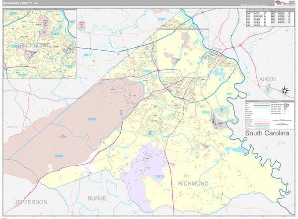The width and height of the screenshot is (298, 219).
Task: Click the inset map's RICHMOND label
Action: 35,45
